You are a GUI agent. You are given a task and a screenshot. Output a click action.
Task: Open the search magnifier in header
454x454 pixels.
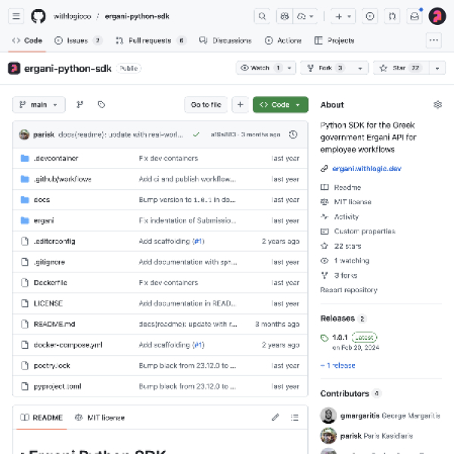click(262, 16)
